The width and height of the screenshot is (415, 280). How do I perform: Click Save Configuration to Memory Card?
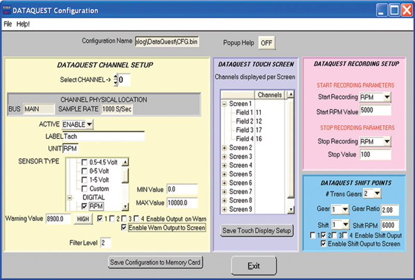coord(155,262)
